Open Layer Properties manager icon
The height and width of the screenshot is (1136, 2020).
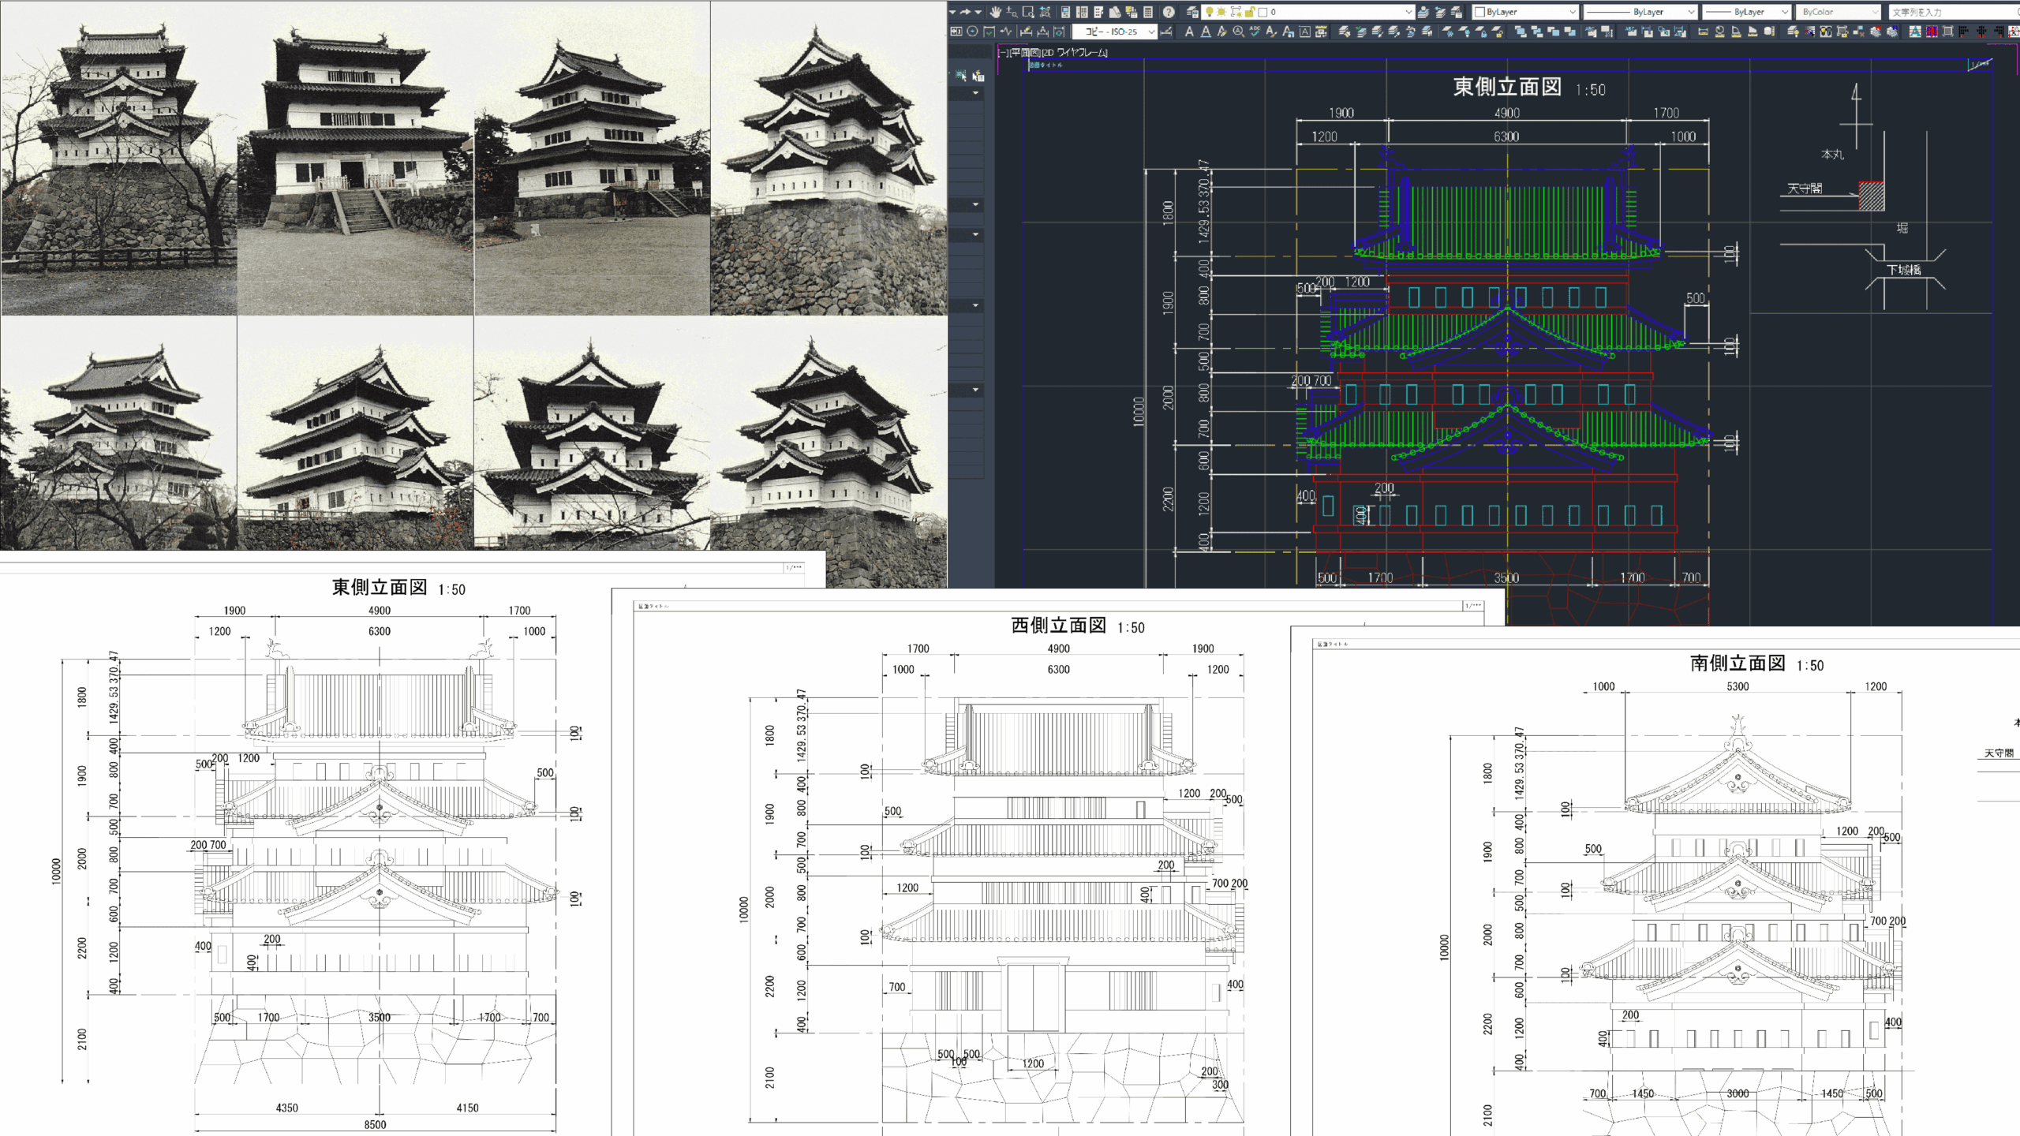1192,12
